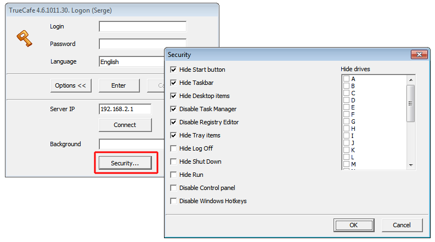435x242 pixels.
Task: Close the Security dialog window
Action: pos(419,55)
